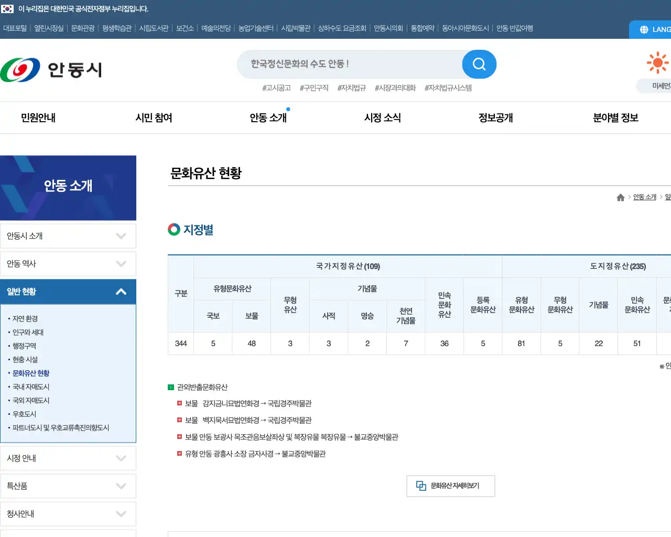The image size is (671, 537).
Task: Select 국내 자매도시 in sidebar
Action: (31, 387)
